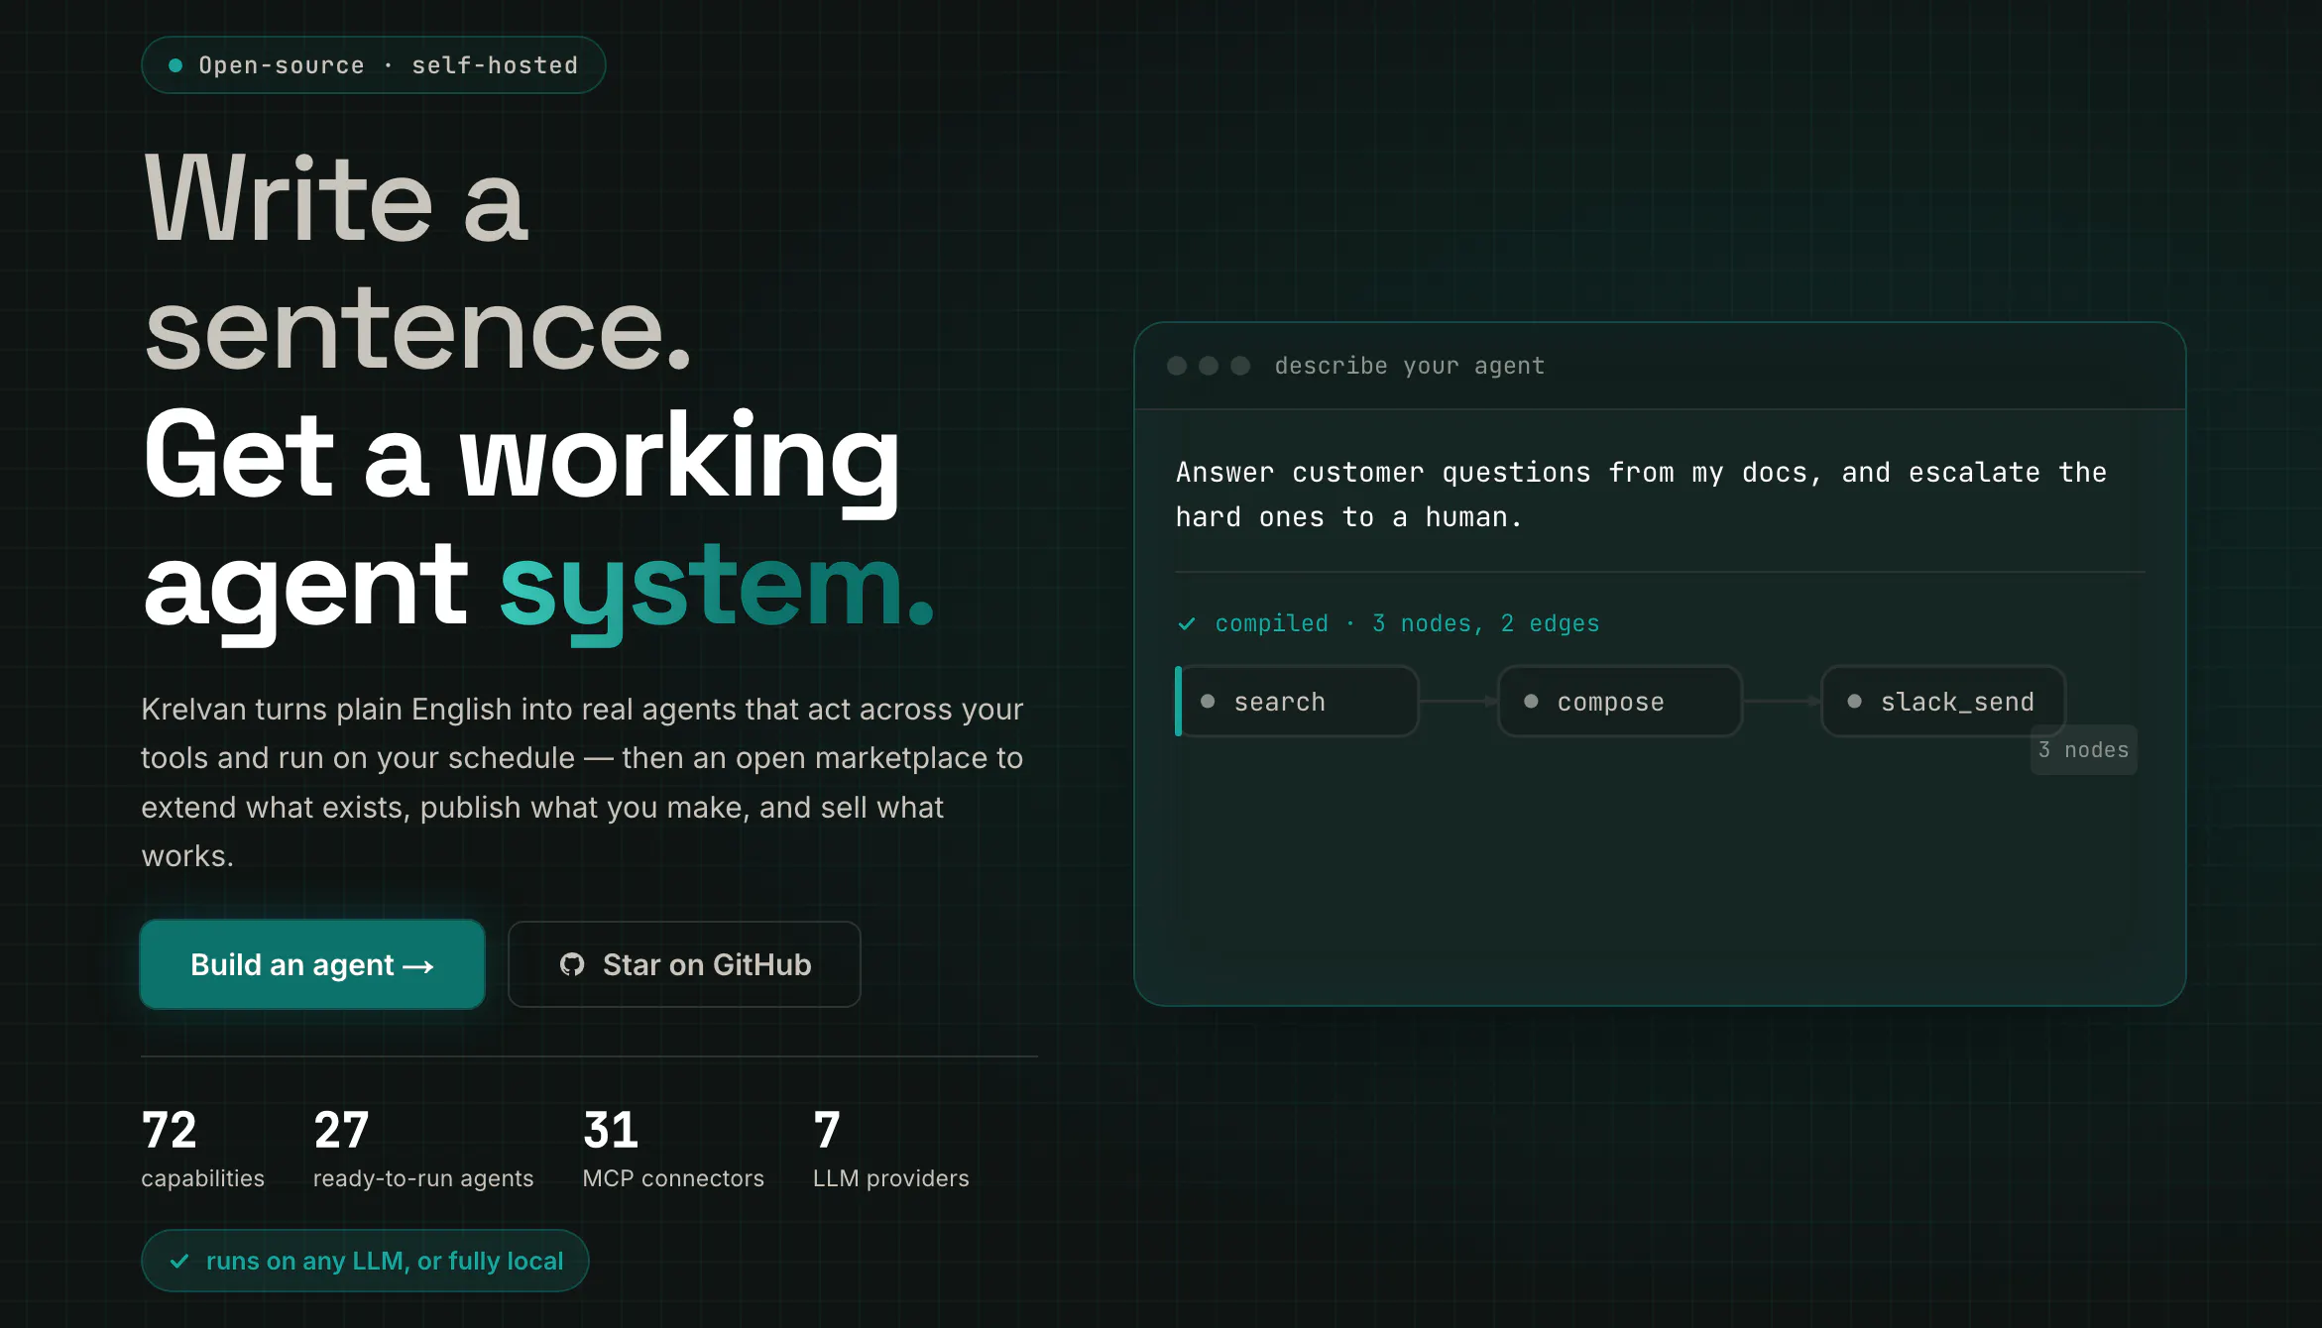
Task: Click the second window control dot
Action: tap(1209, 366)
